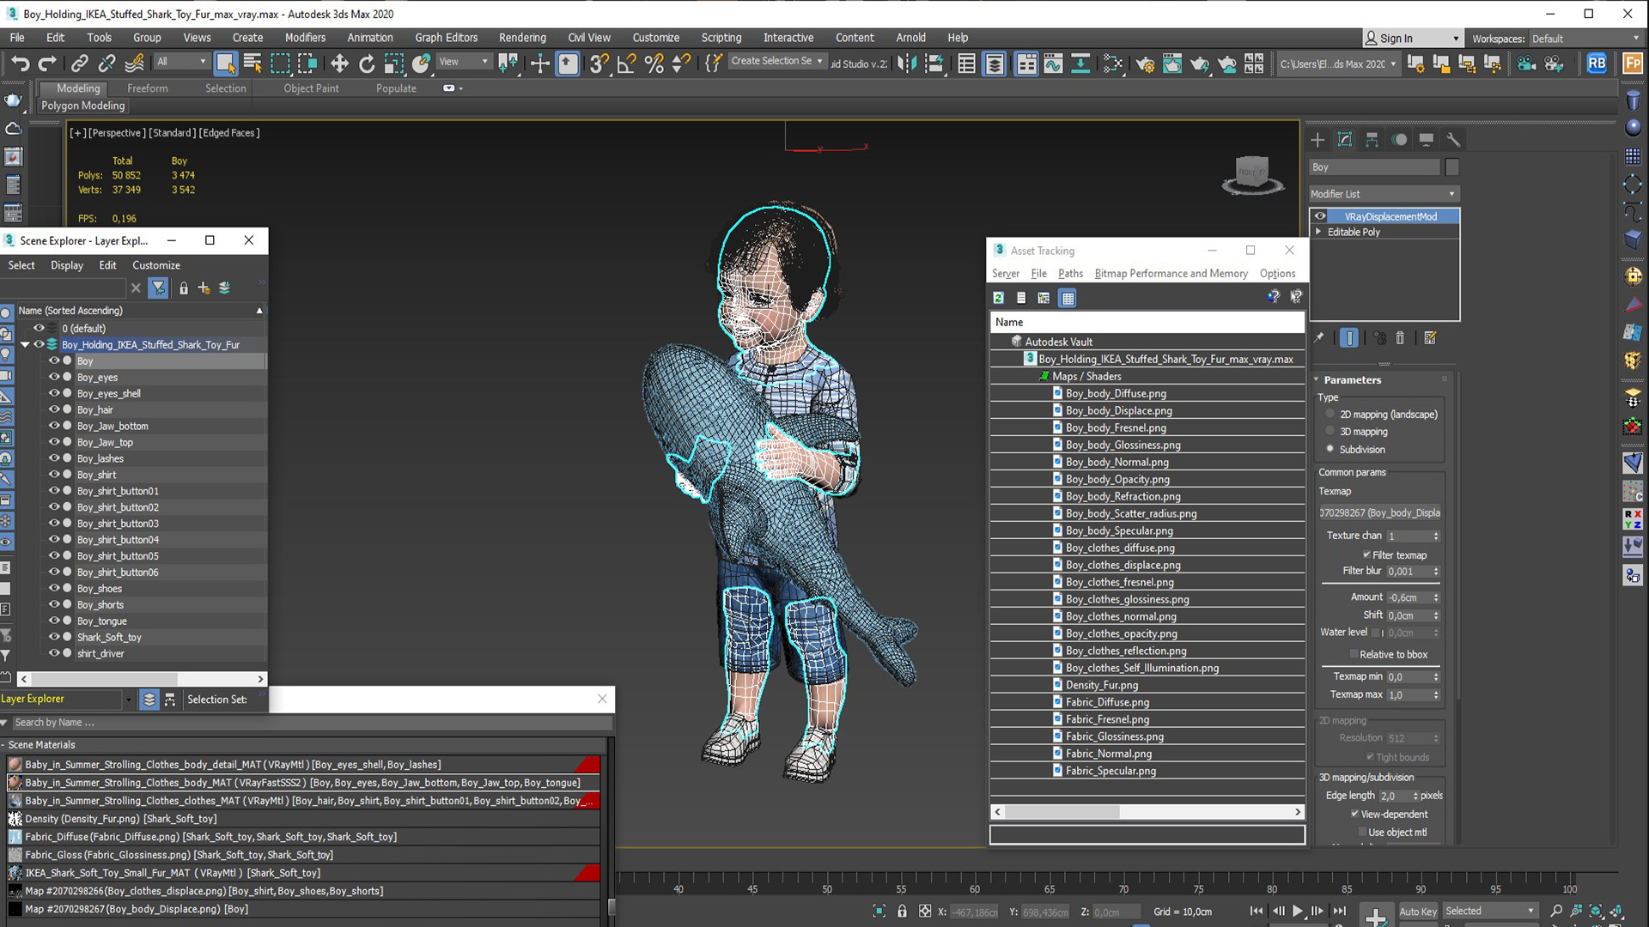Select the Select and Link tool
The height and width of the screenshot is (927, 1649).
(x=79, y=63)
